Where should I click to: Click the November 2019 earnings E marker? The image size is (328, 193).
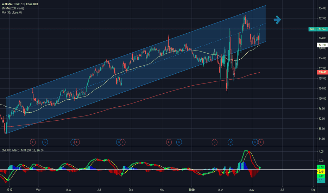(169, 142)
